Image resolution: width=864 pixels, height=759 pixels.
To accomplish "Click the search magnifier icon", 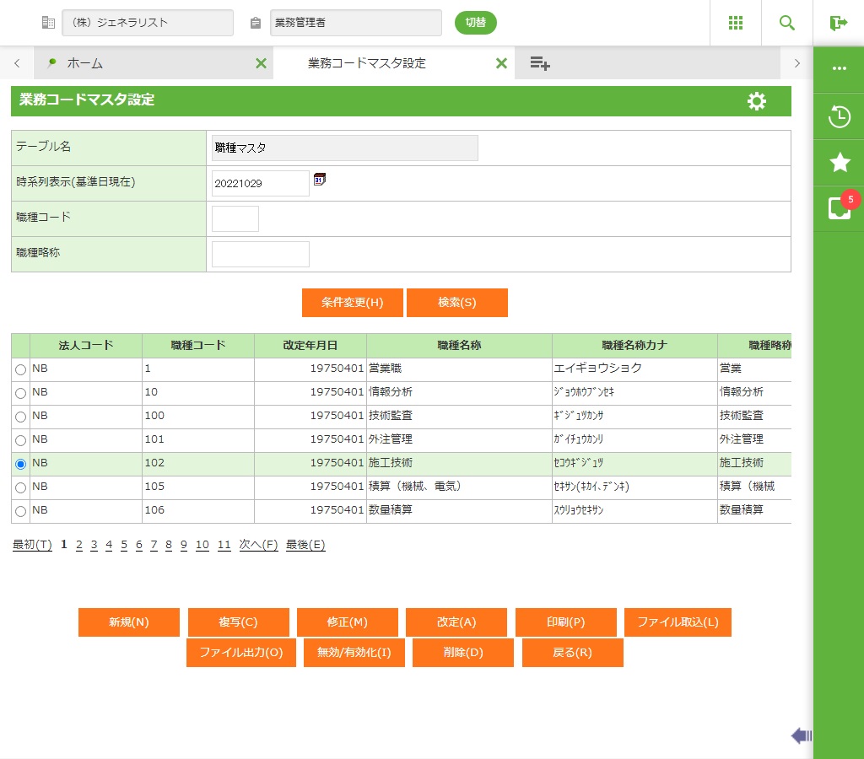I will click(787, 23).
